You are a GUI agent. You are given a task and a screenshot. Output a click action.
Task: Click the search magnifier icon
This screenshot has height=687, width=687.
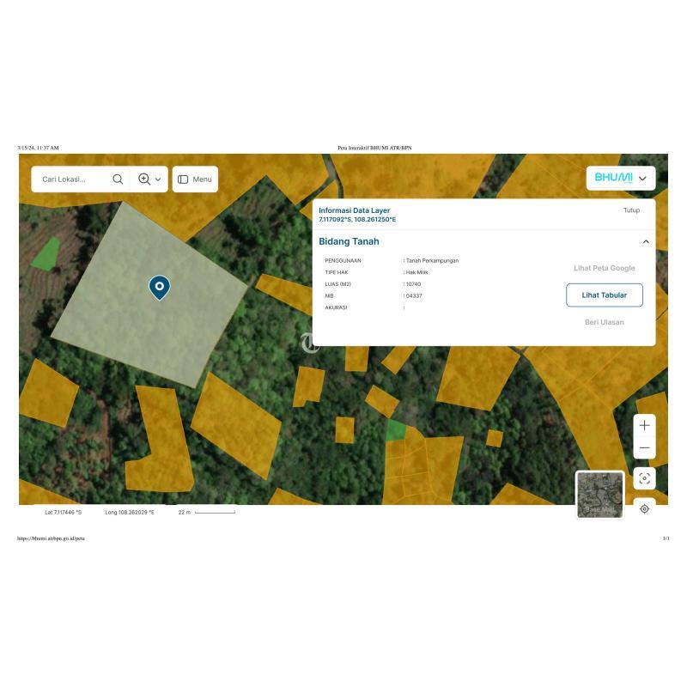[x=118, y=179]
